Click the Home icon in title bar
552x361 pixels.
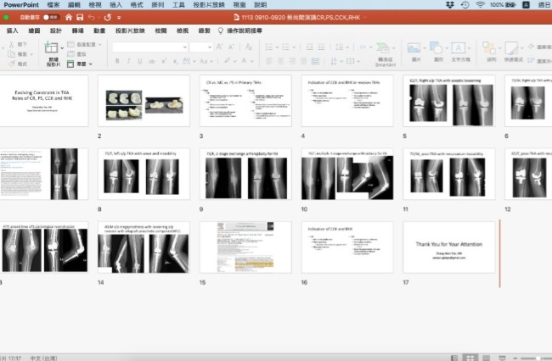pos(68,17)
